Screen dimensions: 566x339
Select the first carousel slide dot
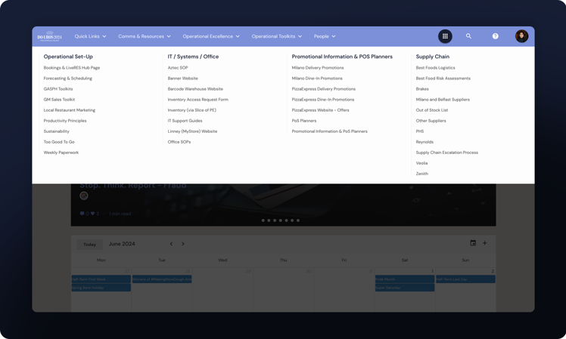tap(263, 220)
